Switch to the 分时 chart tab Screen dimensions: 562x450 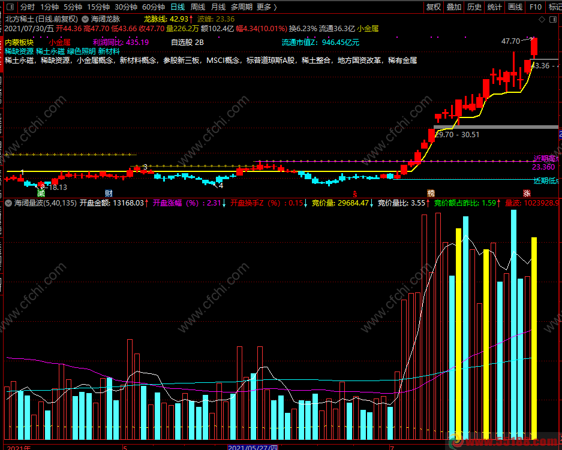click(28, 7)
